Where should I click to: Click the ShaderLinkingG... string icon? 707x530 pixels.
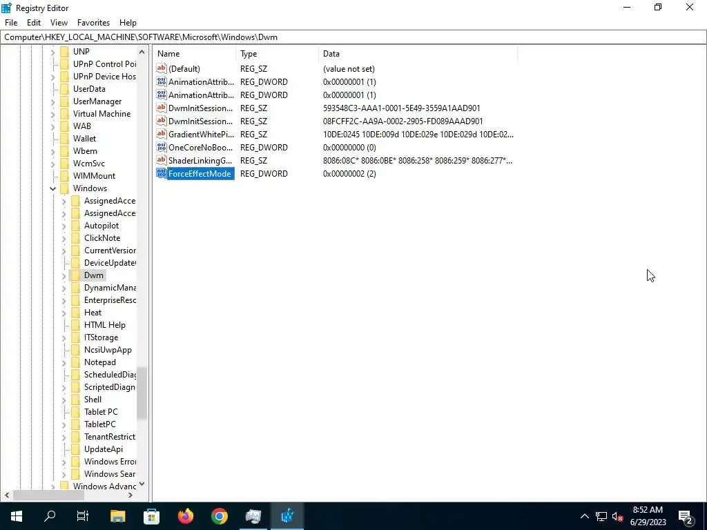point(162,160)
